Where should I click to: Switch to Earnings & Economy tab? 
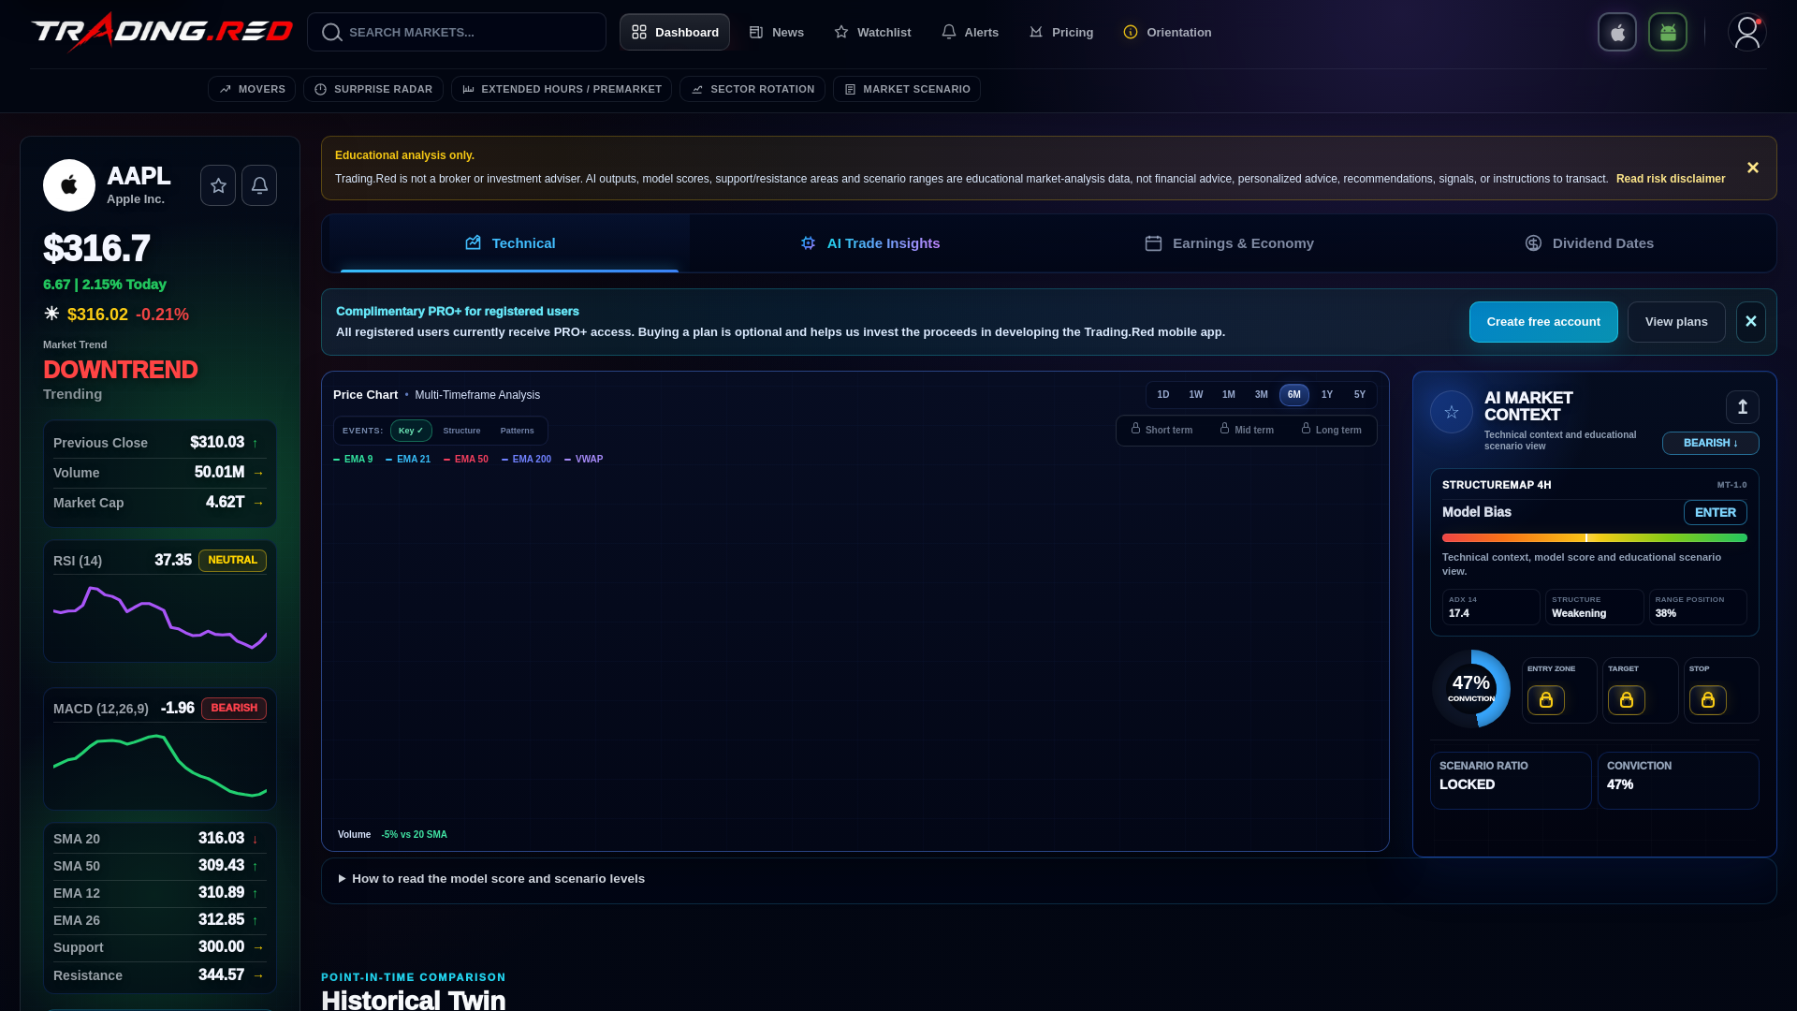click(1229, 243)
